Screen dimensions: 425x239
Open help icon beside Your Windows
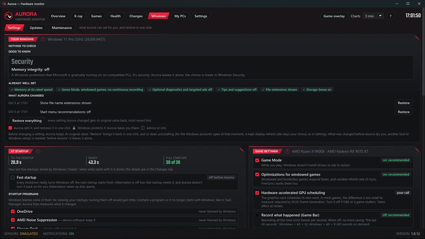(43, 39)
